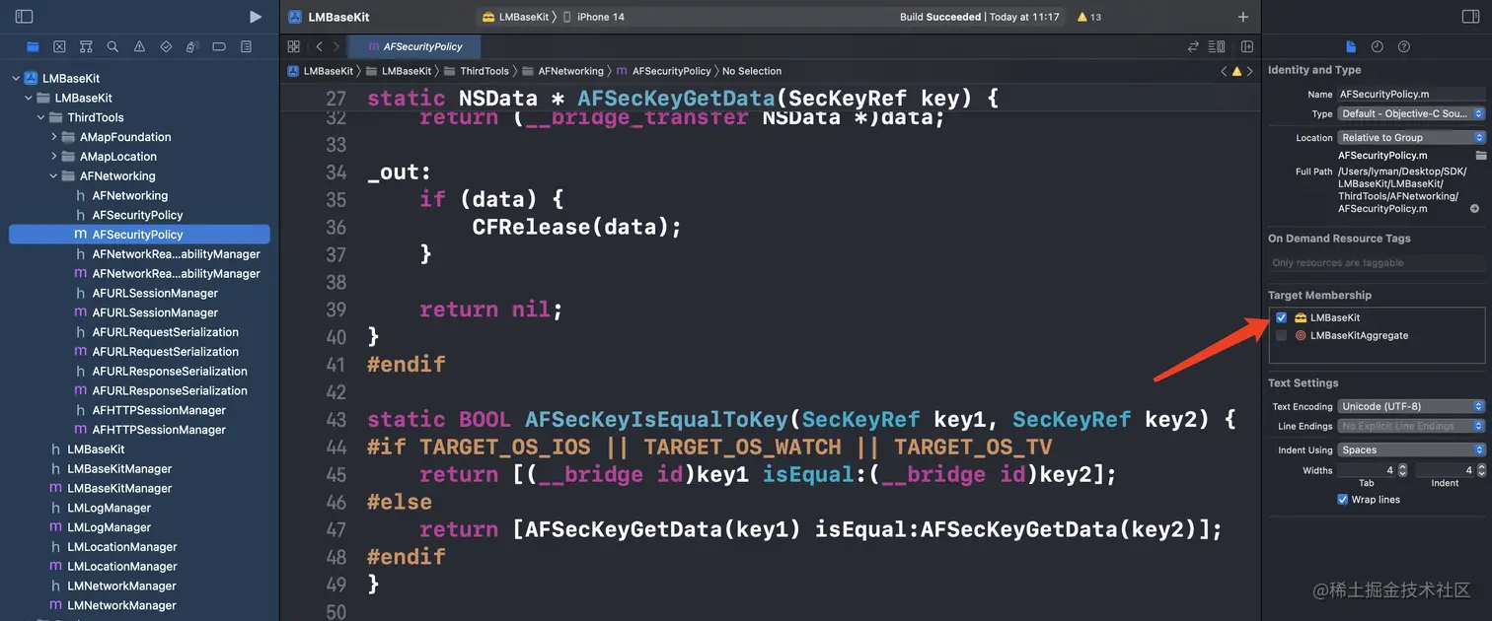Collapse the root LMBaseKit project
1492x621 pixels.
(15, 78)
